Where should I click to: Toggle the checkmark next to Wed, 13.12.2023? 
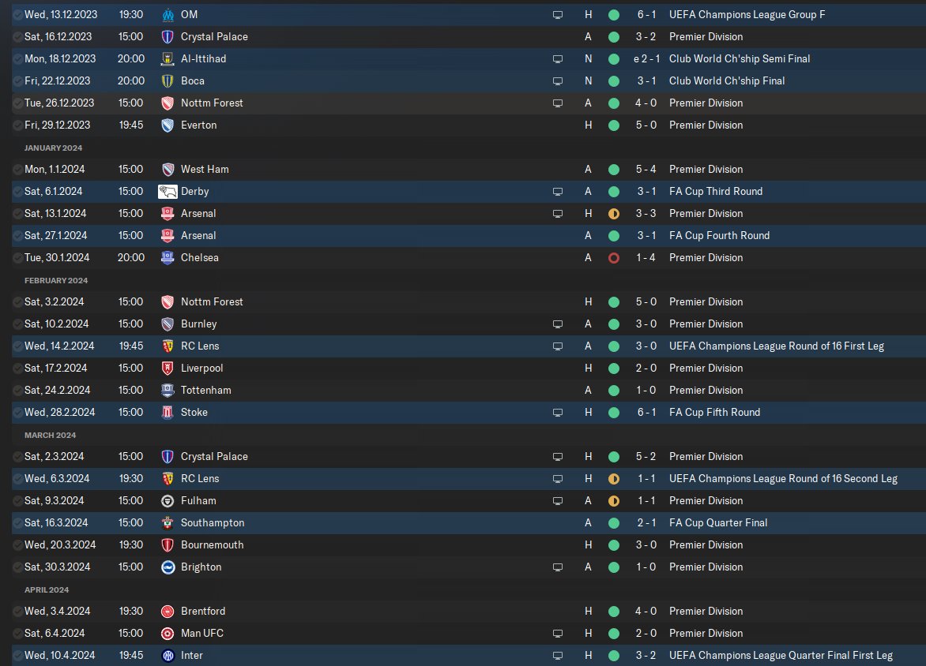tap(17, 15)
